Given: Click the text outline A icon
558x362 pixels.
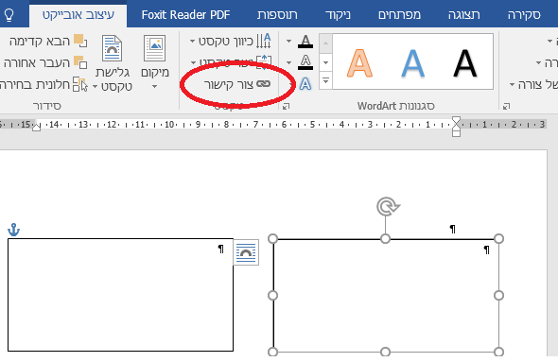Looking at the screenshot, I should click(x=305, y=62).
